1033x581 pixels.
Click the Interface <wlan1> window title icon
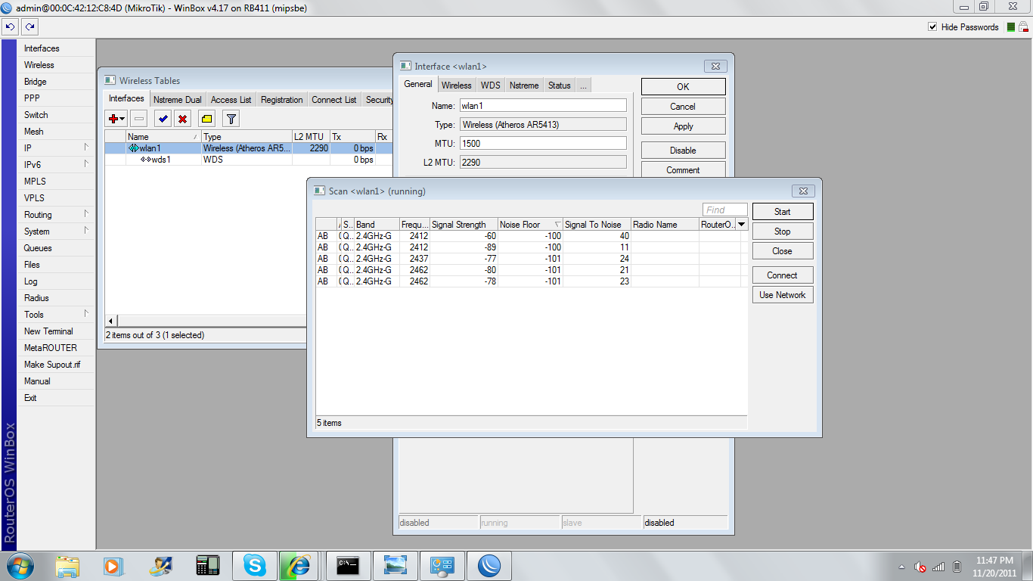point(405,67)
